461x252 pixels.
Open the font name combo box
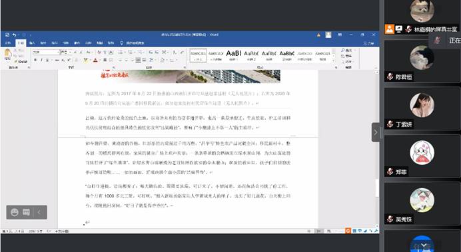coord(46,53)
